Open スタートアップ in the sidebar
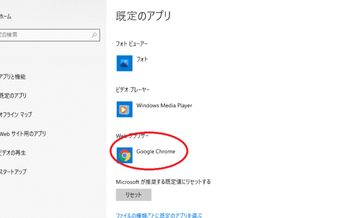The width and height of the screenshot is (346, 218). click(x=13, y=172)
